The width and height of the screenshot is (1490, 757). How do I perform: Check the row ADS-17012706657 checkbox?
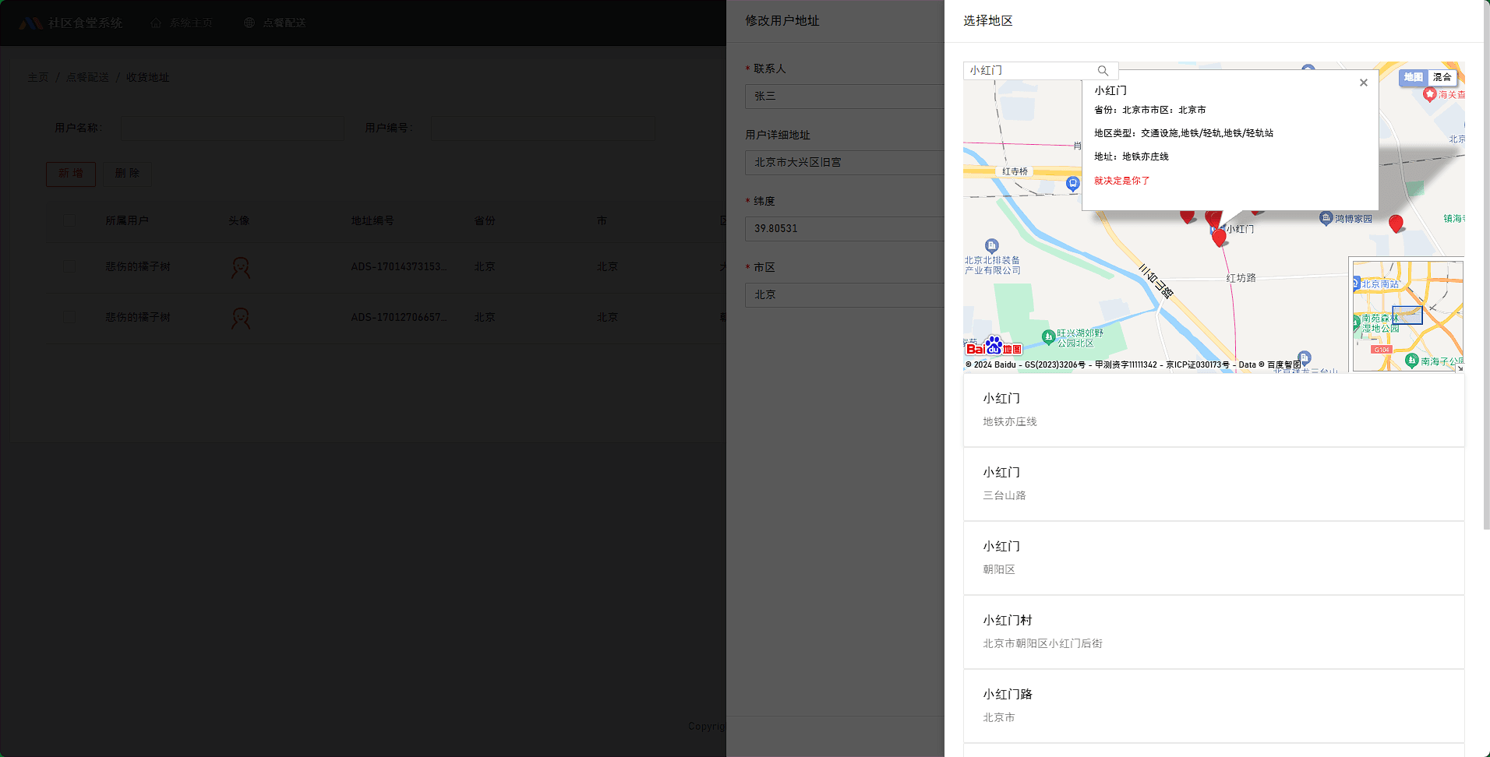(x=69, y=317)
